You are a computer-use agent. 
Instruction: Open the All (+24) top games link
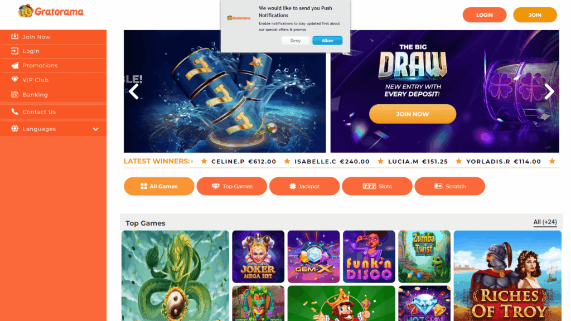[x=545, y=222]
